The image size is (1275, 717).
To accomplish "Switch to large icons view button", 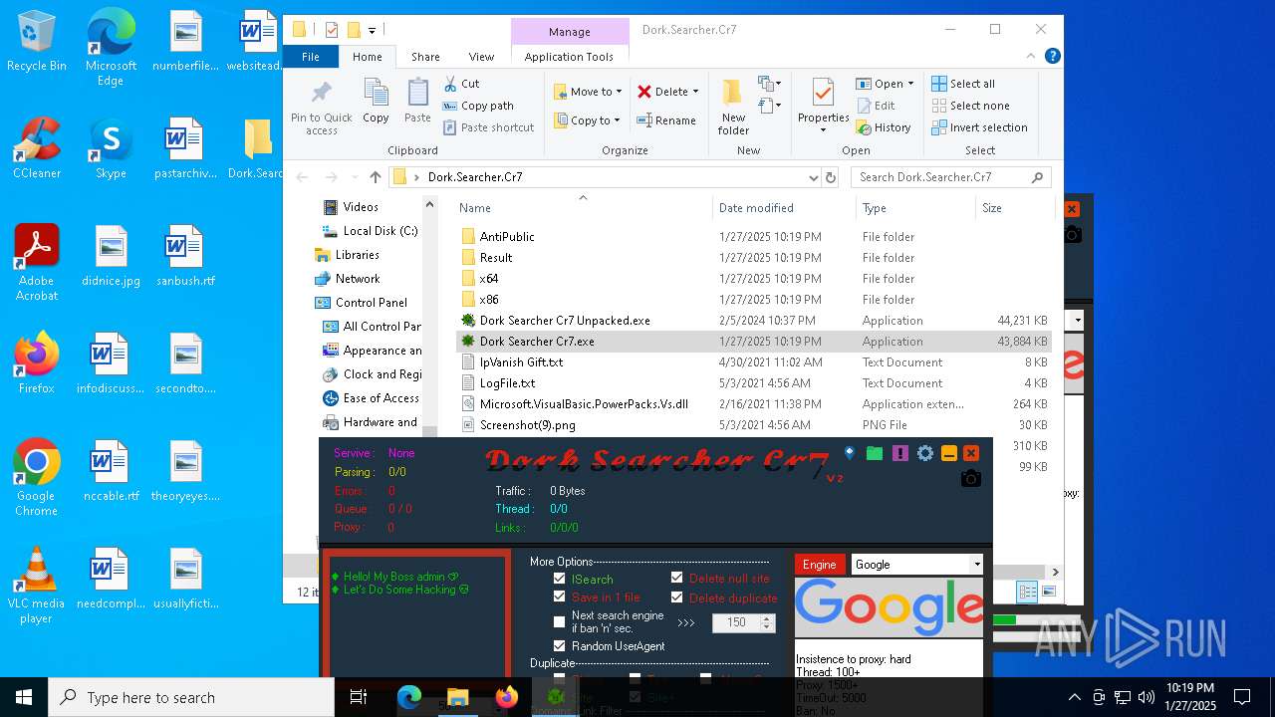I will coord(1048,592).
